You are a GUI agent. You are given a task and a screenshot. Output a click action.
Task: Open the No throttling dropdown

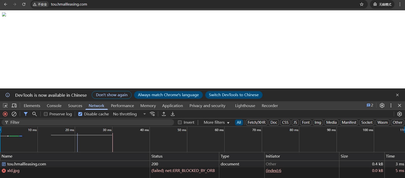[129, 114]
